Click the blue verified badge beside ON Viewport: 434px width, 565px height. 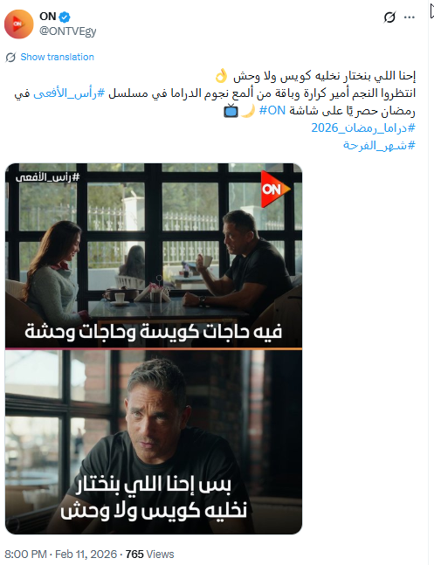(x=65, y=17)
